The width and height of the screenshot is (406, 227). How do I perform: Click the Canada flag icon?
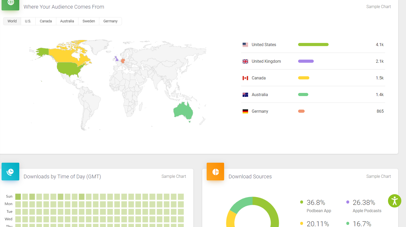(x=245, y=78)
